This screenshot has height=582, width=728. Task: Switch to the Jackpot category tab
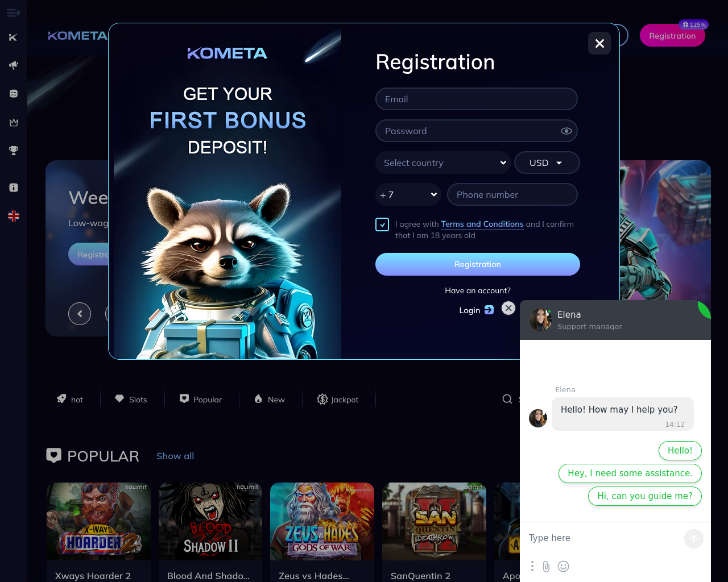pyautogui.click(x=338, y=400)
